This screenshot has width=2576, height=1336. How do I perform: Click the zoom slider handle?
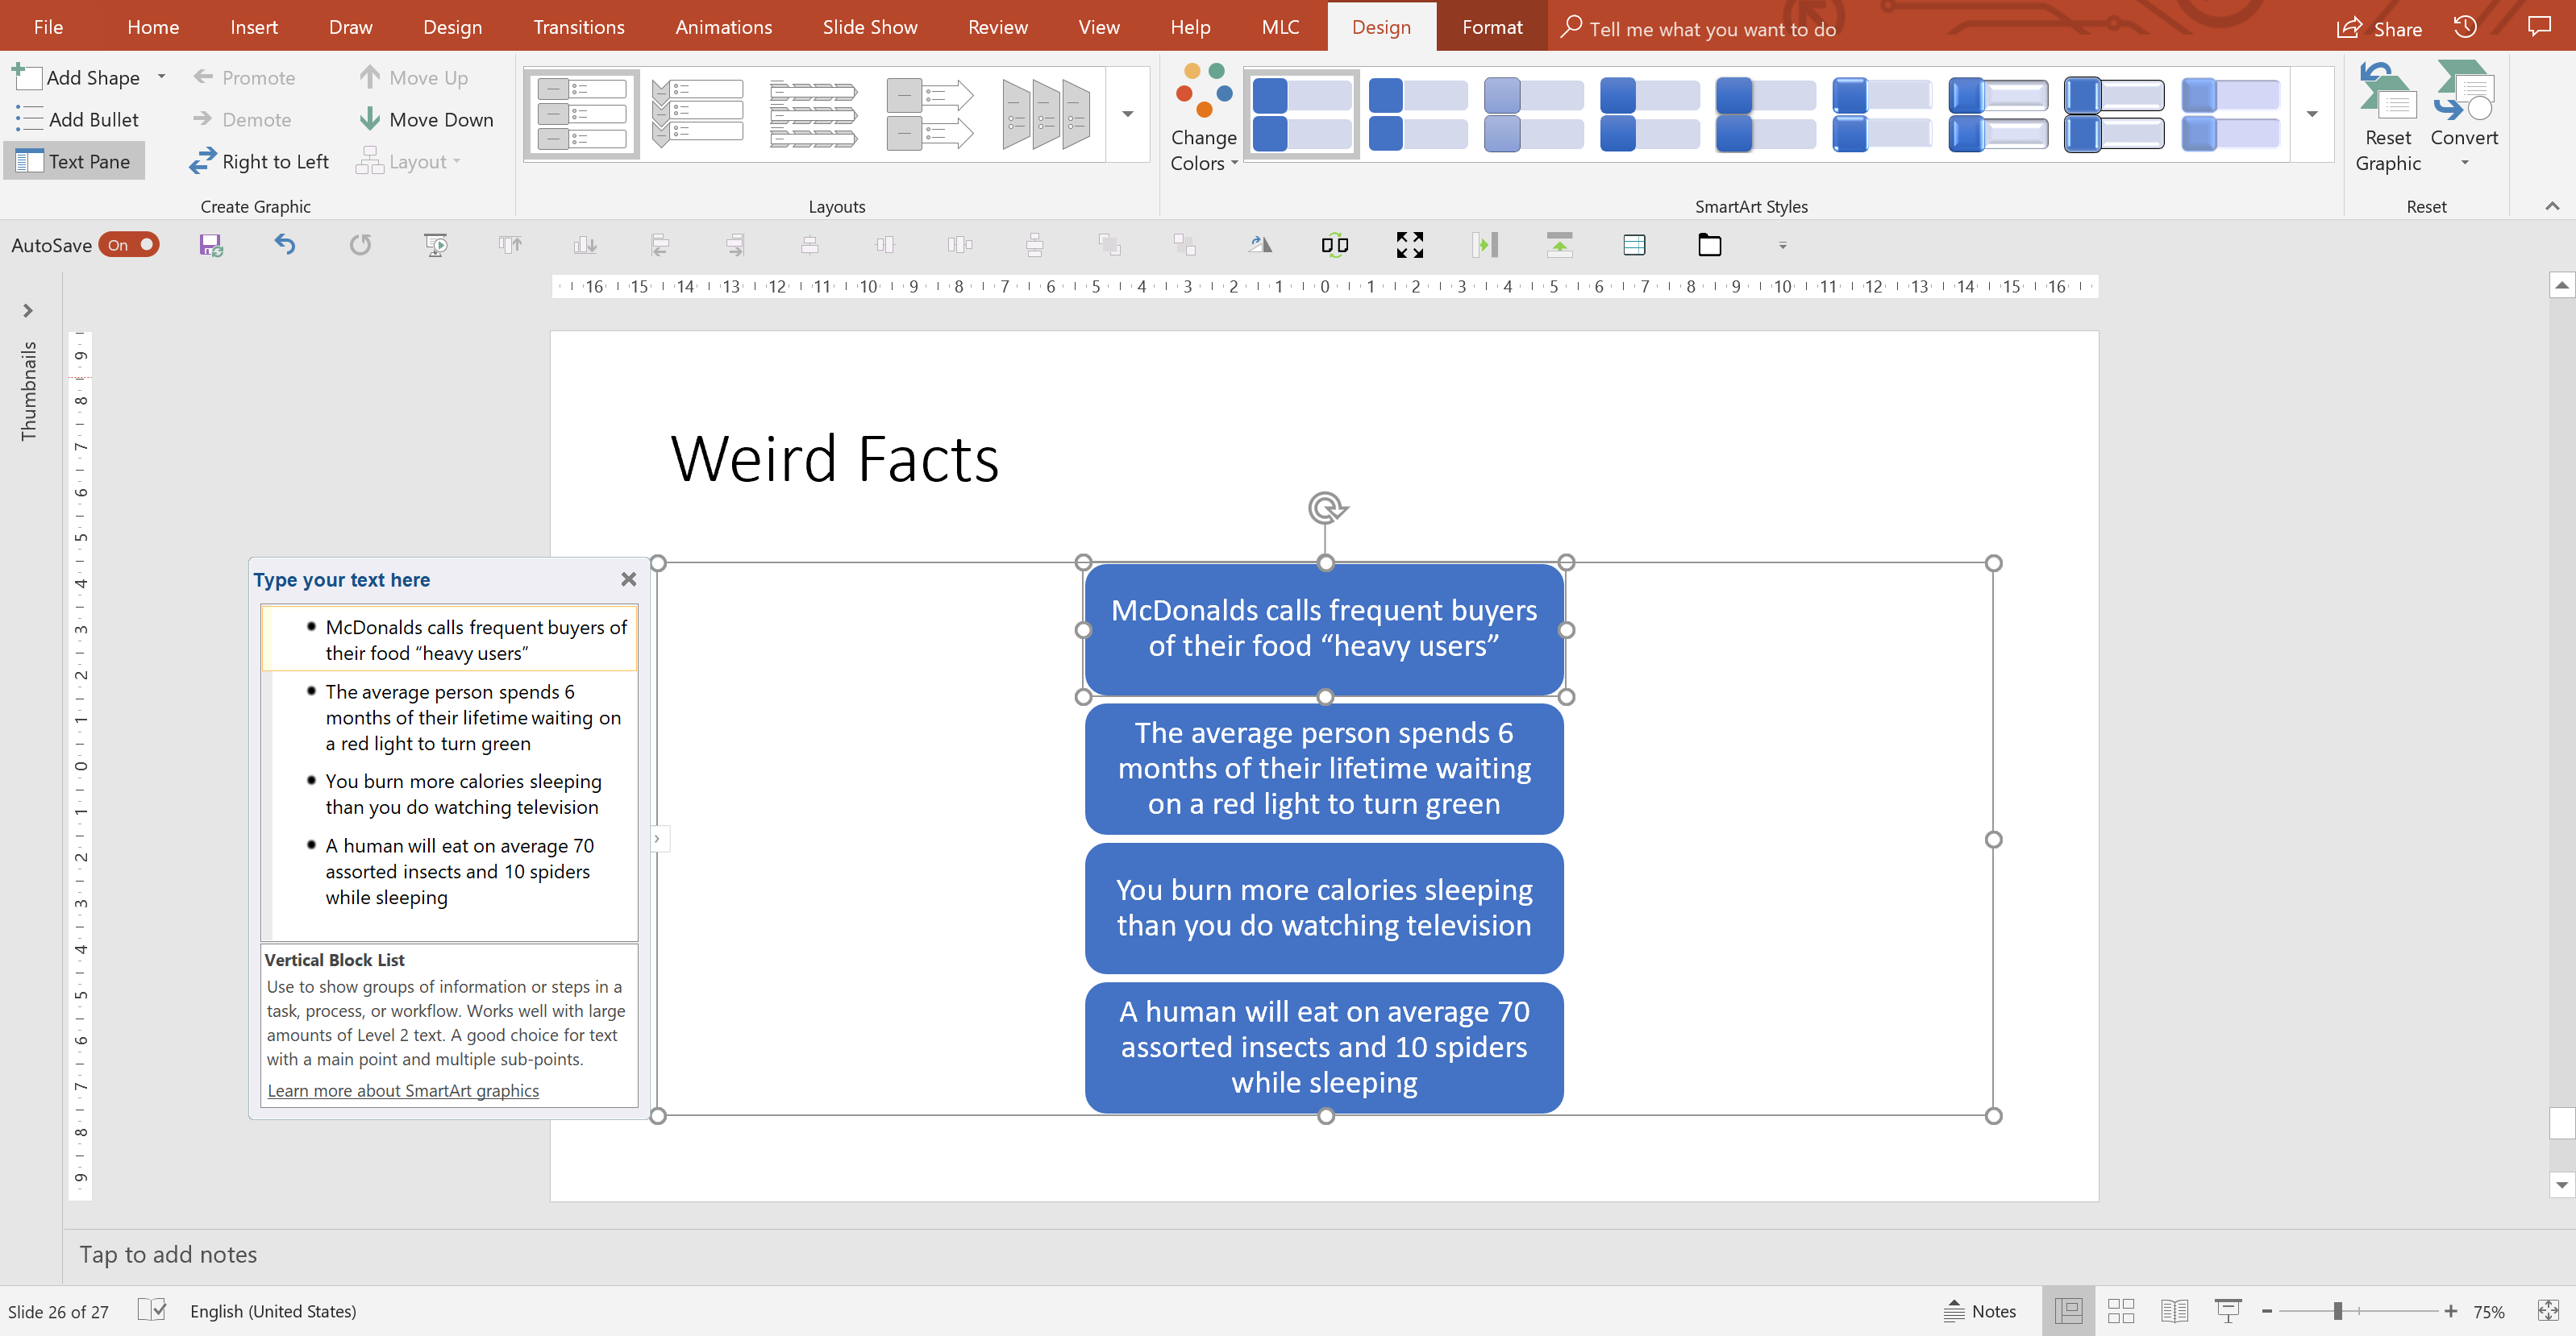[2338, 1311]
